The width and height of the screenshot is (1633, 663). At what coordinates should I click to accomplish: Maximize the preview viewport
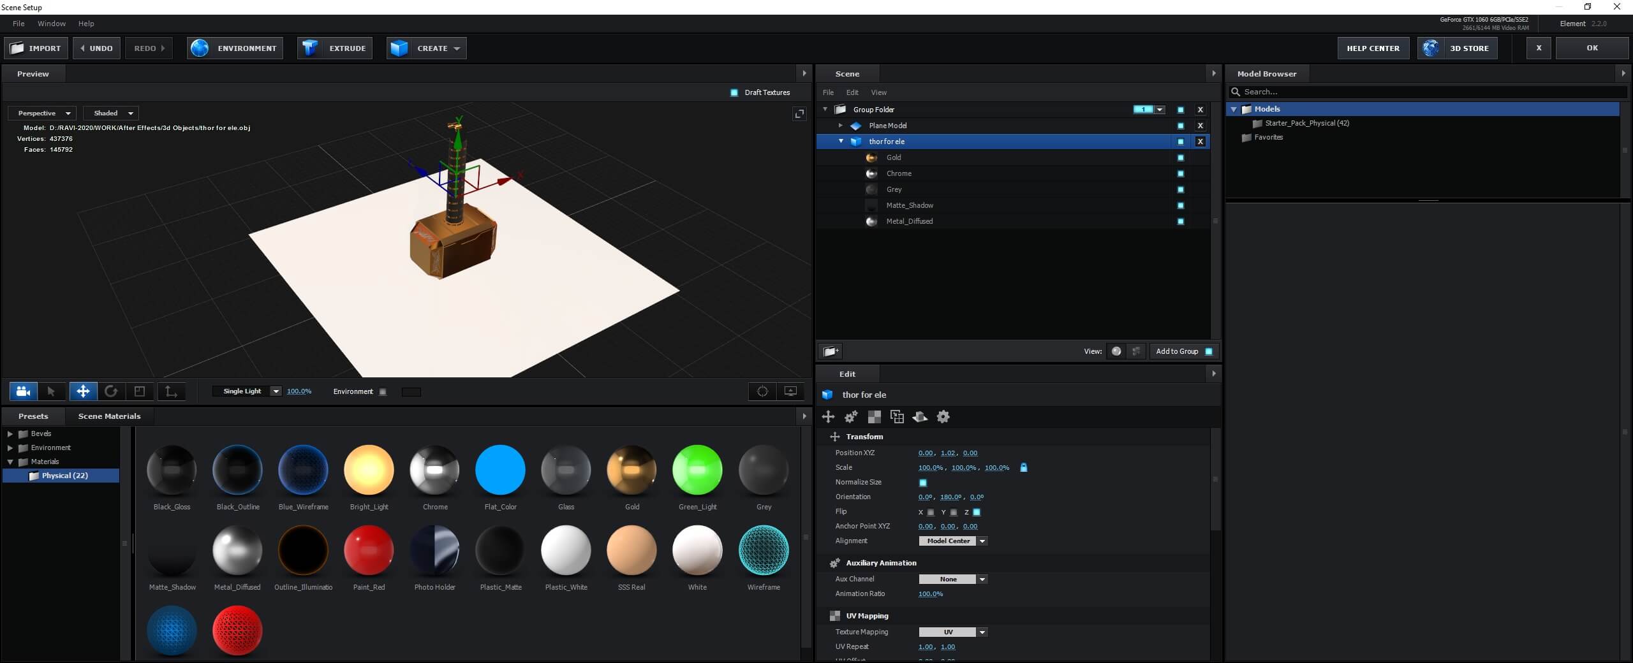tap(799, 114)
